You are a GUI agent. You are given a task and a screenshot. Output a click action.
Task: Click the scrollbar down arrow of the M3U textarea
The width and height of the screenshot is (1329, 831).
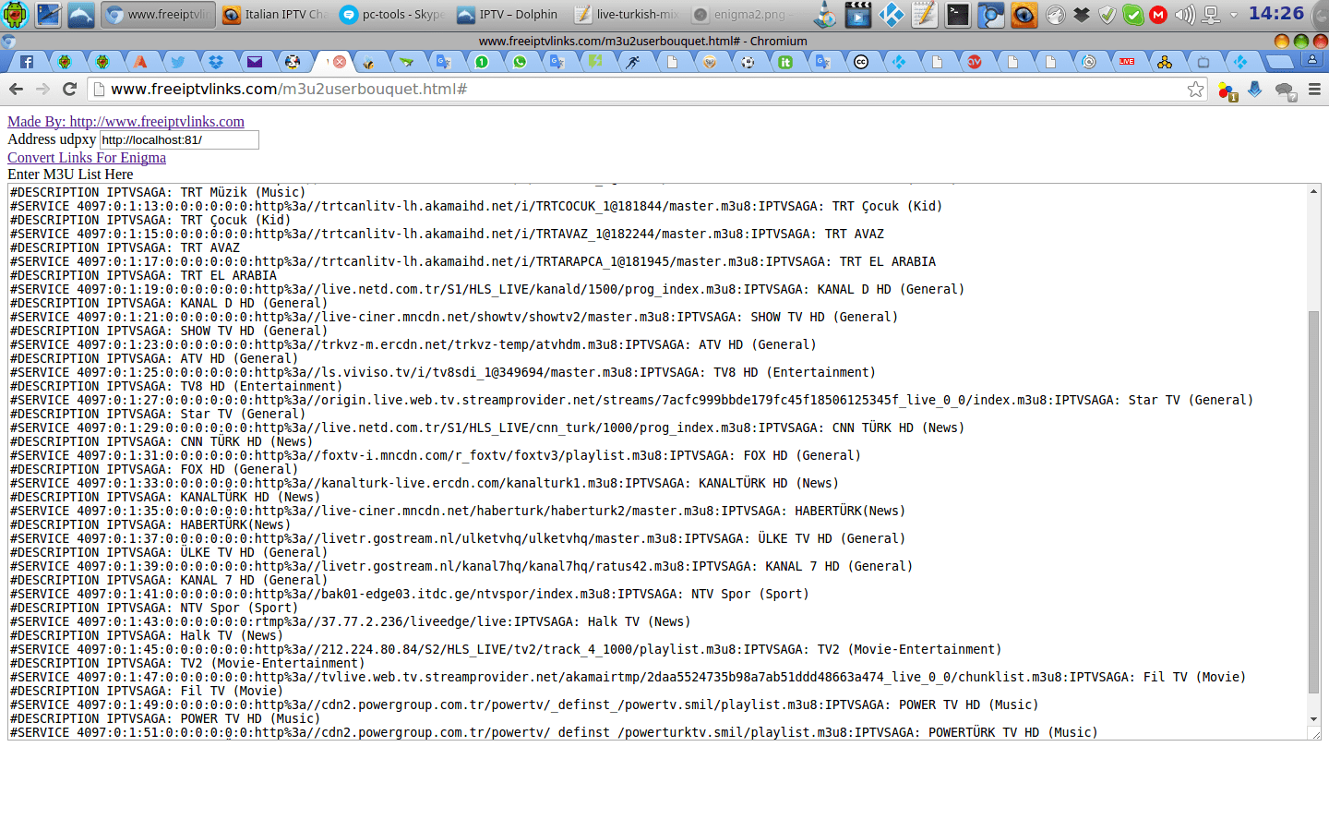1313,719
